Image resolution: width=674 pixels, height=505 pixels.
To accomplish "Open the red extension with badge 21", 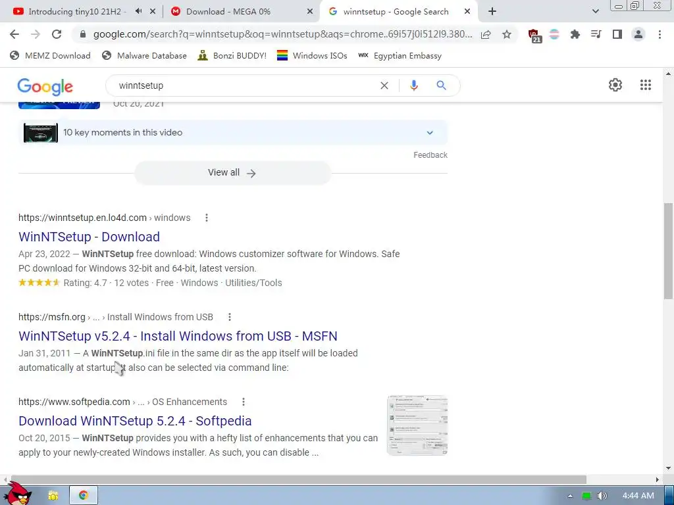I will click(x=534, y=36).
